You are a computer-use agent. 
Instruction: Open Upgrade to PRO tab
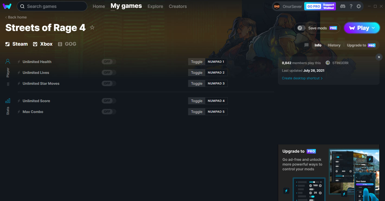pos(361,45)
